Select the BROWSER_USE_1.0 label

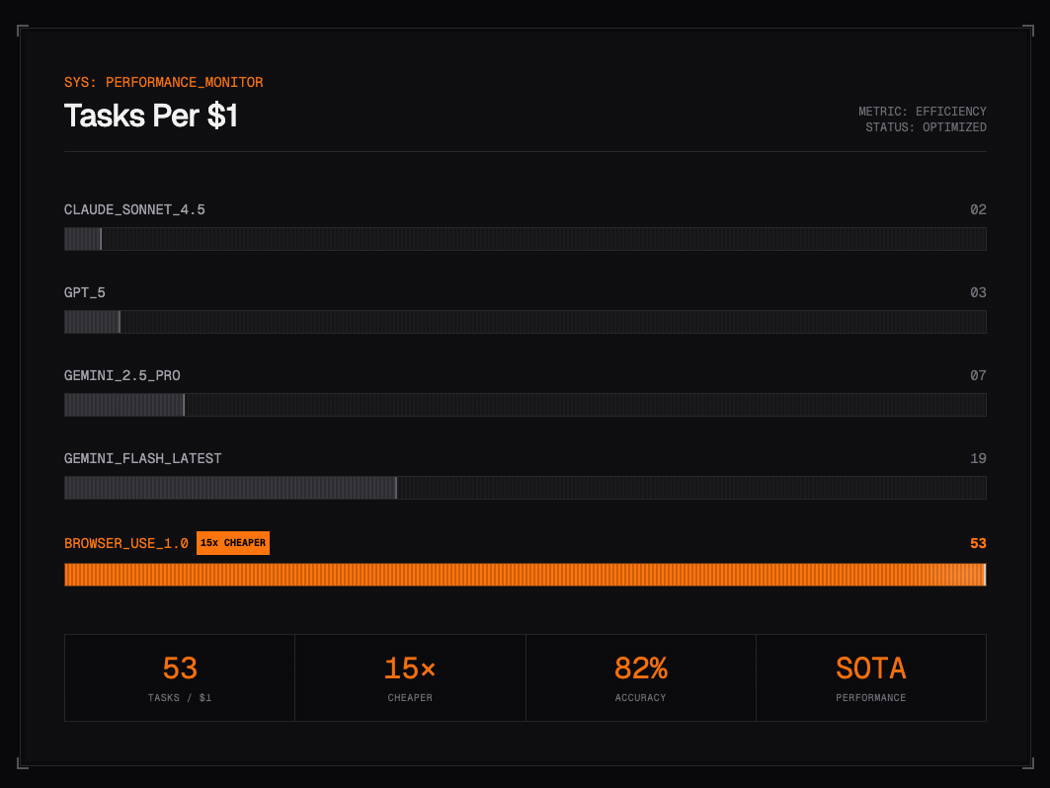pyautogui.click(x=126, y=543)
